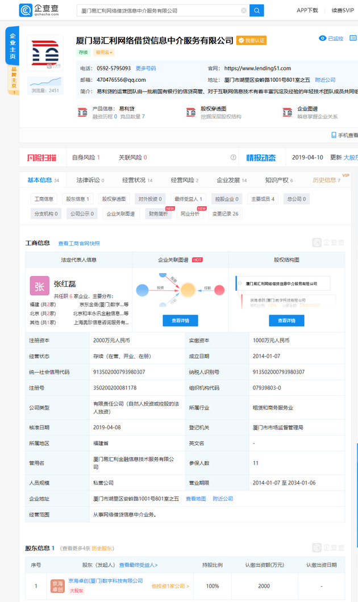Select the 最终受益人 1 sub-tab
Screen dimensions: 358x602
coord(188,199)
